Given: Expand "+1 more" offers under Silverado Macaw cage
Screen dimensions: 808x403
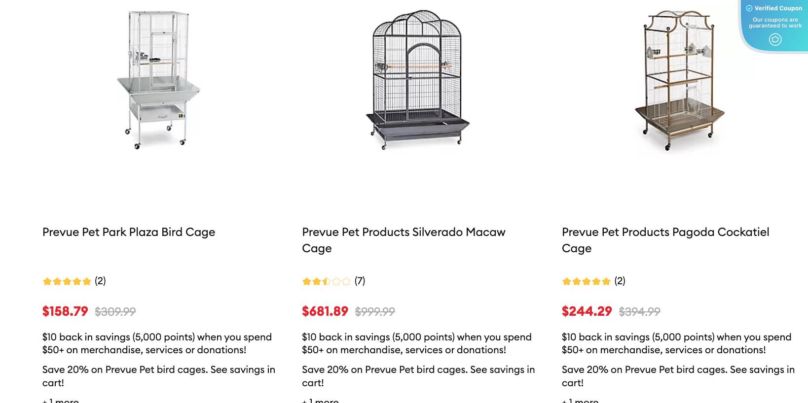Looking at the screenshot, I should [321, 400].
